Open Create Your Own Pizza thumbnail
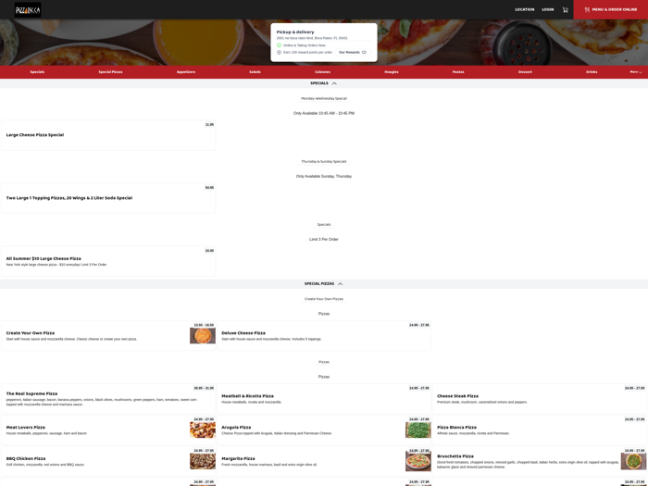This screenshot has width=648, height=486. coord(203,335)
